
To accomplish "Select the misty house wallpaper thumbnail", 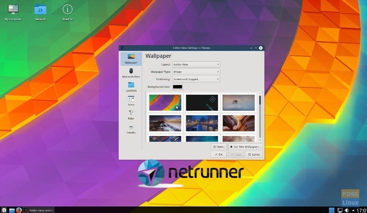I will tap(238, 103).
